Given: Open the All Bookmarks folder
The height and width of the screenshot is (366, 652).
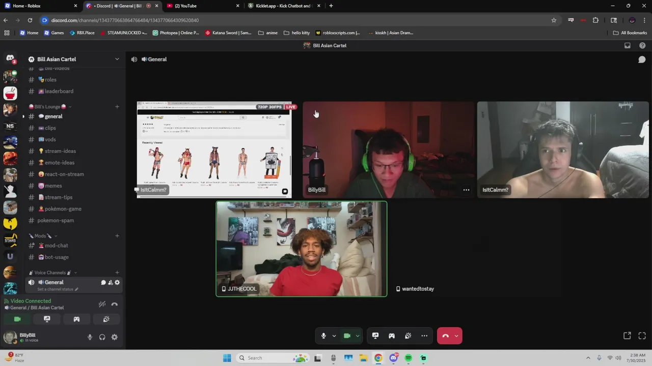Looking at the screenshot, I should [630, 33].
